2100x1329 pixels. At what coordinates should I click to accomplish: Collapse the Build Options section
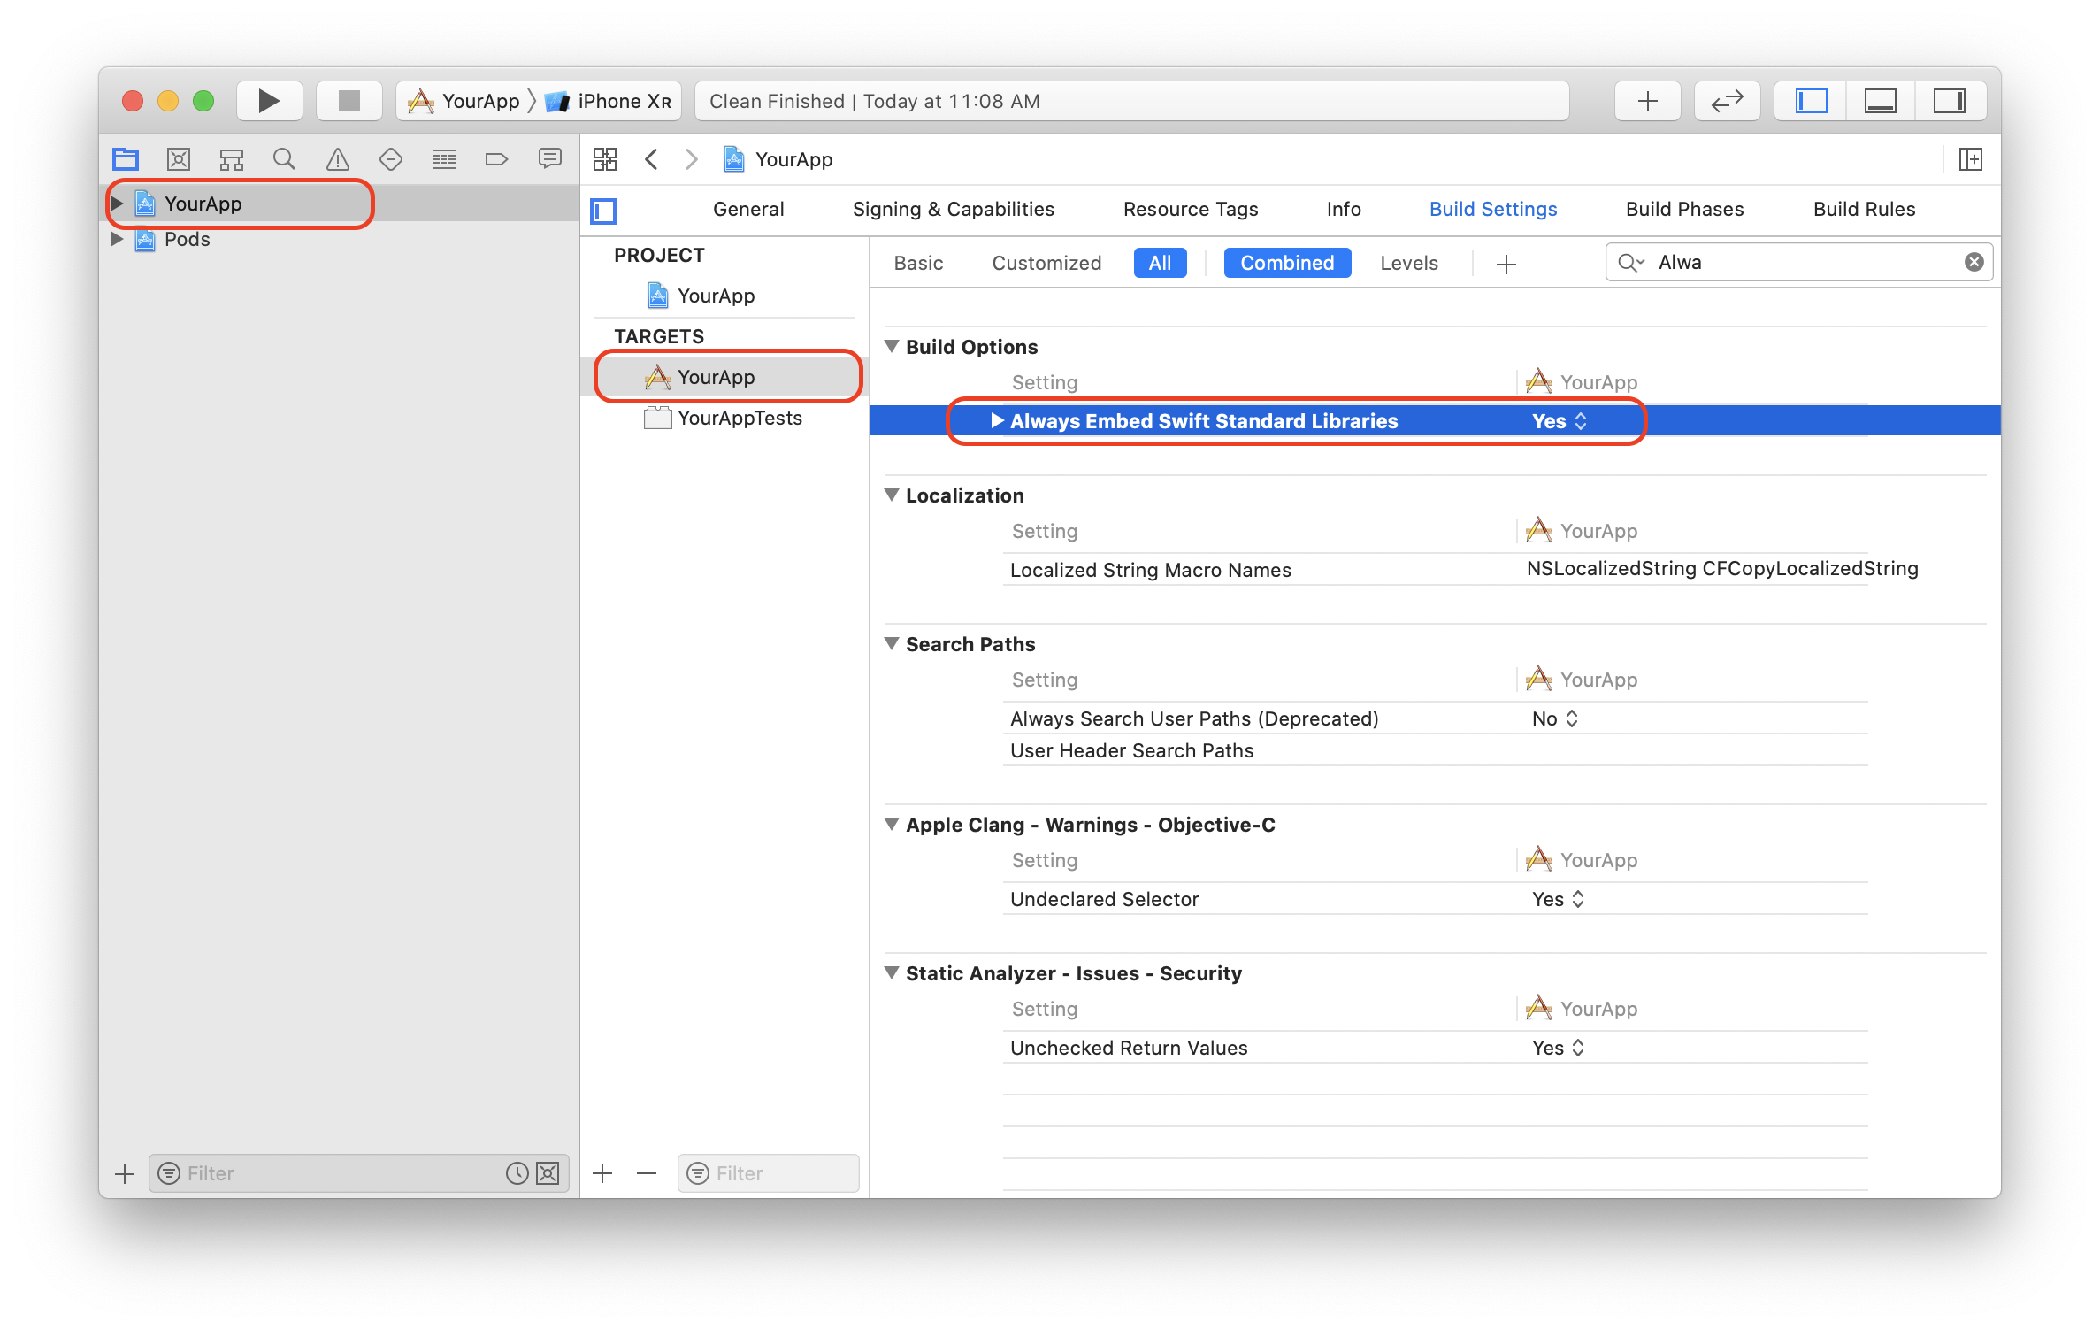[x=892, y=346]
